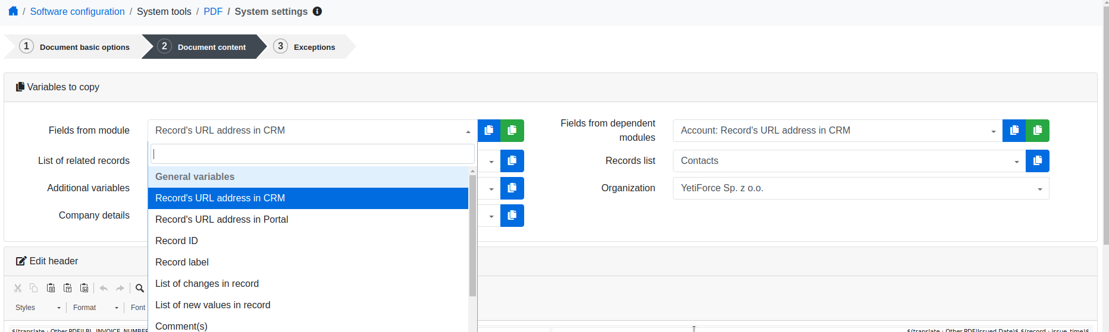Open the Company details dropdown arrow
Image resolution: width=1109 pixels, height=332 pixels.
coord(491,216)
